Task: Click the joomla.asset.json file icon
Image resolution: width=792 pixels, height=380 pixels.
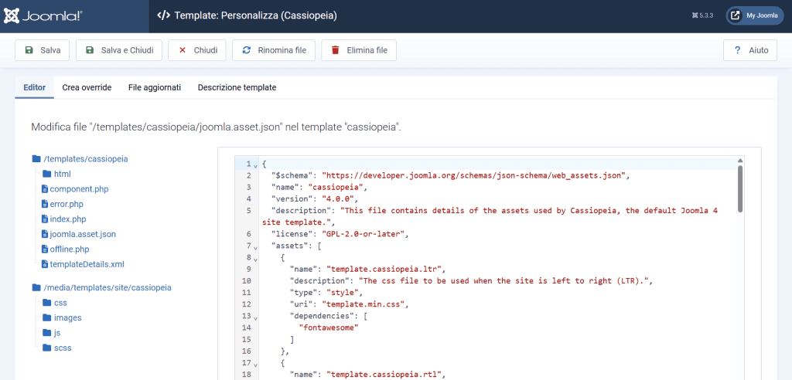Action: [45, 234]
